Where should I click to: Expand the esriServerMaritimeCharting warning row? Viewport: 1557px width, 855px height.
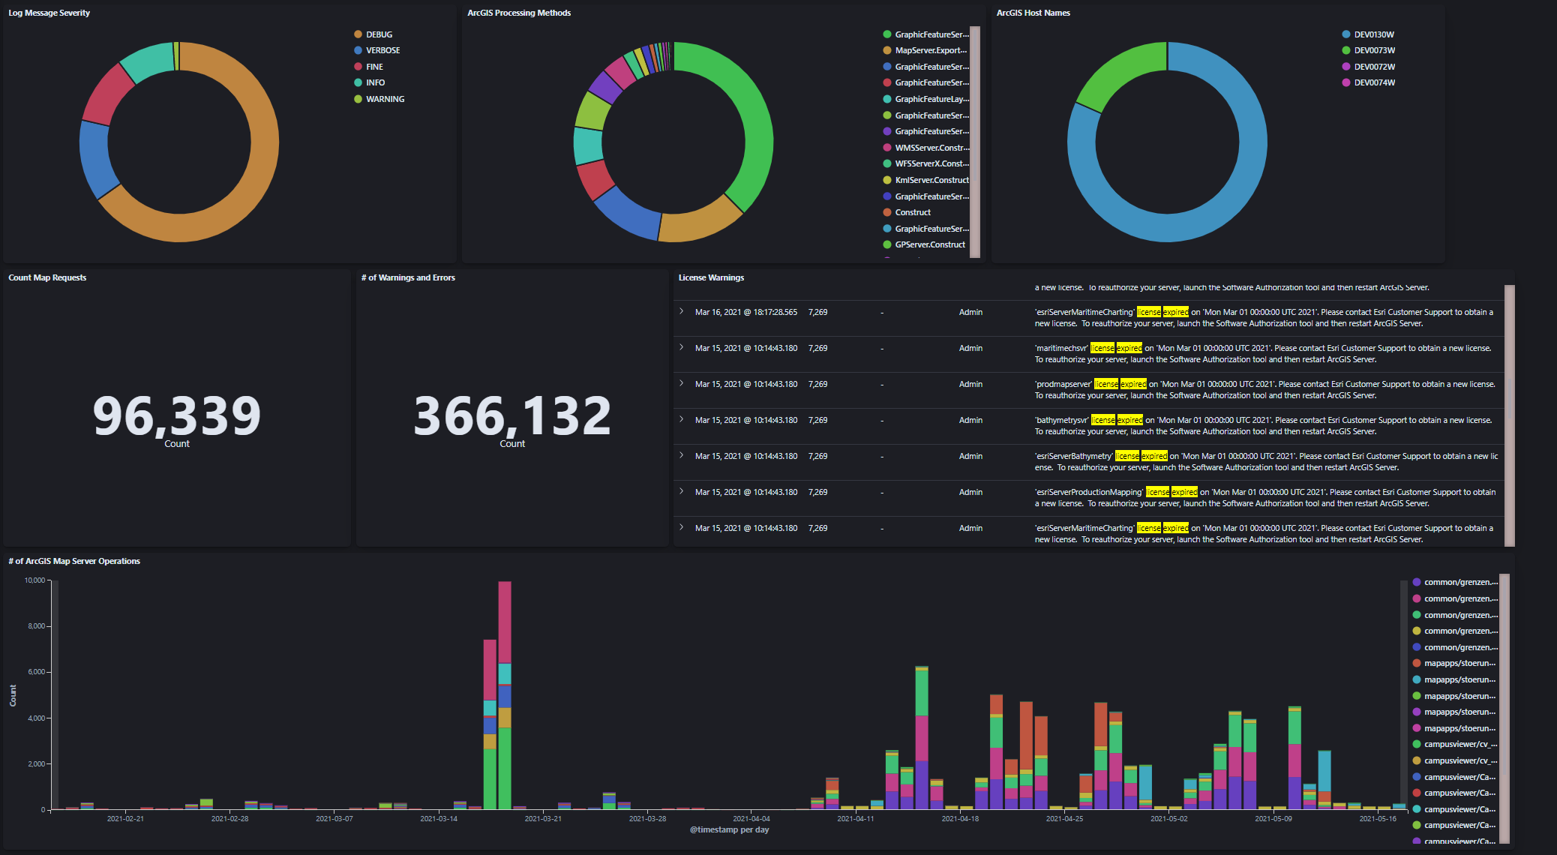click(x=681, y=528)
